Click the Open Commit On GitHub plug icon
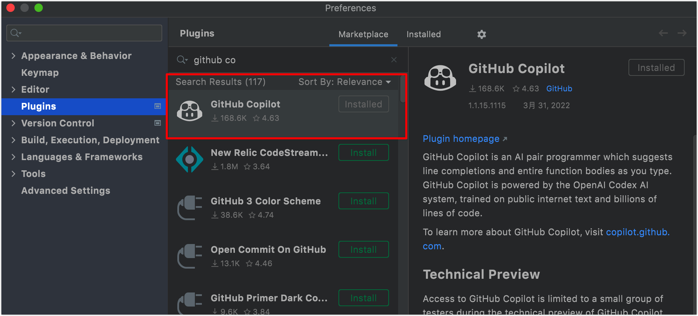This screenshot has height=316, width=698. tap(190, 256)
